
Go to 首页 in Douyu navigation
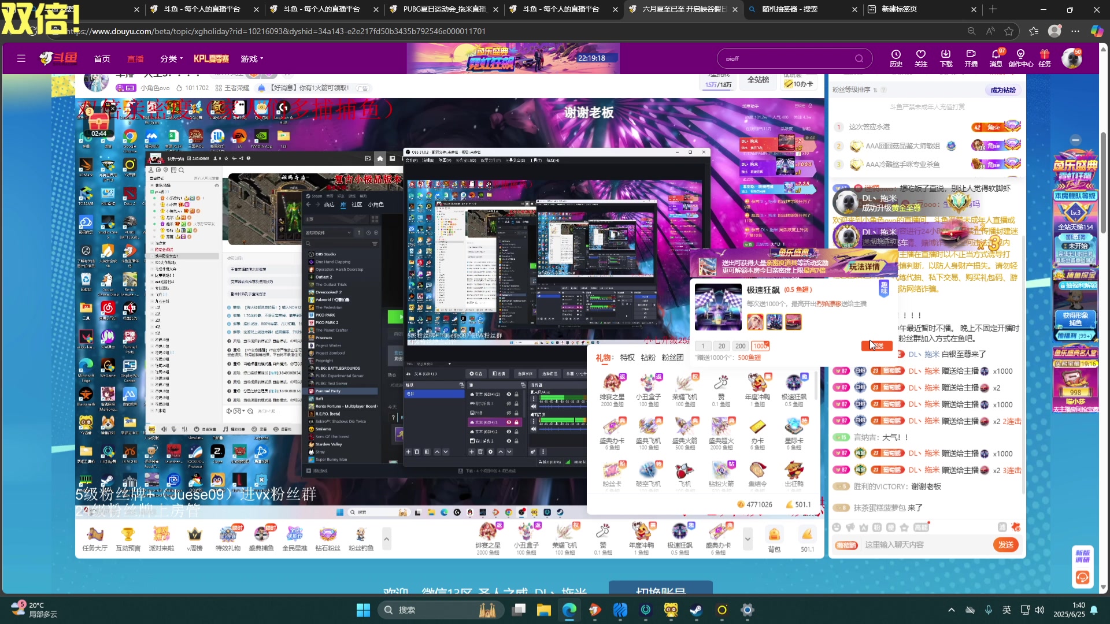[x=102, y=58]
